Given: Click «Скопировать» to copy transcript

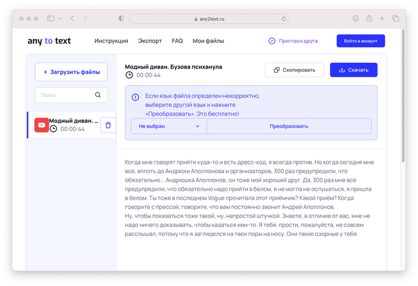Looking at the screenshot, I should click(x=294, y=70).
